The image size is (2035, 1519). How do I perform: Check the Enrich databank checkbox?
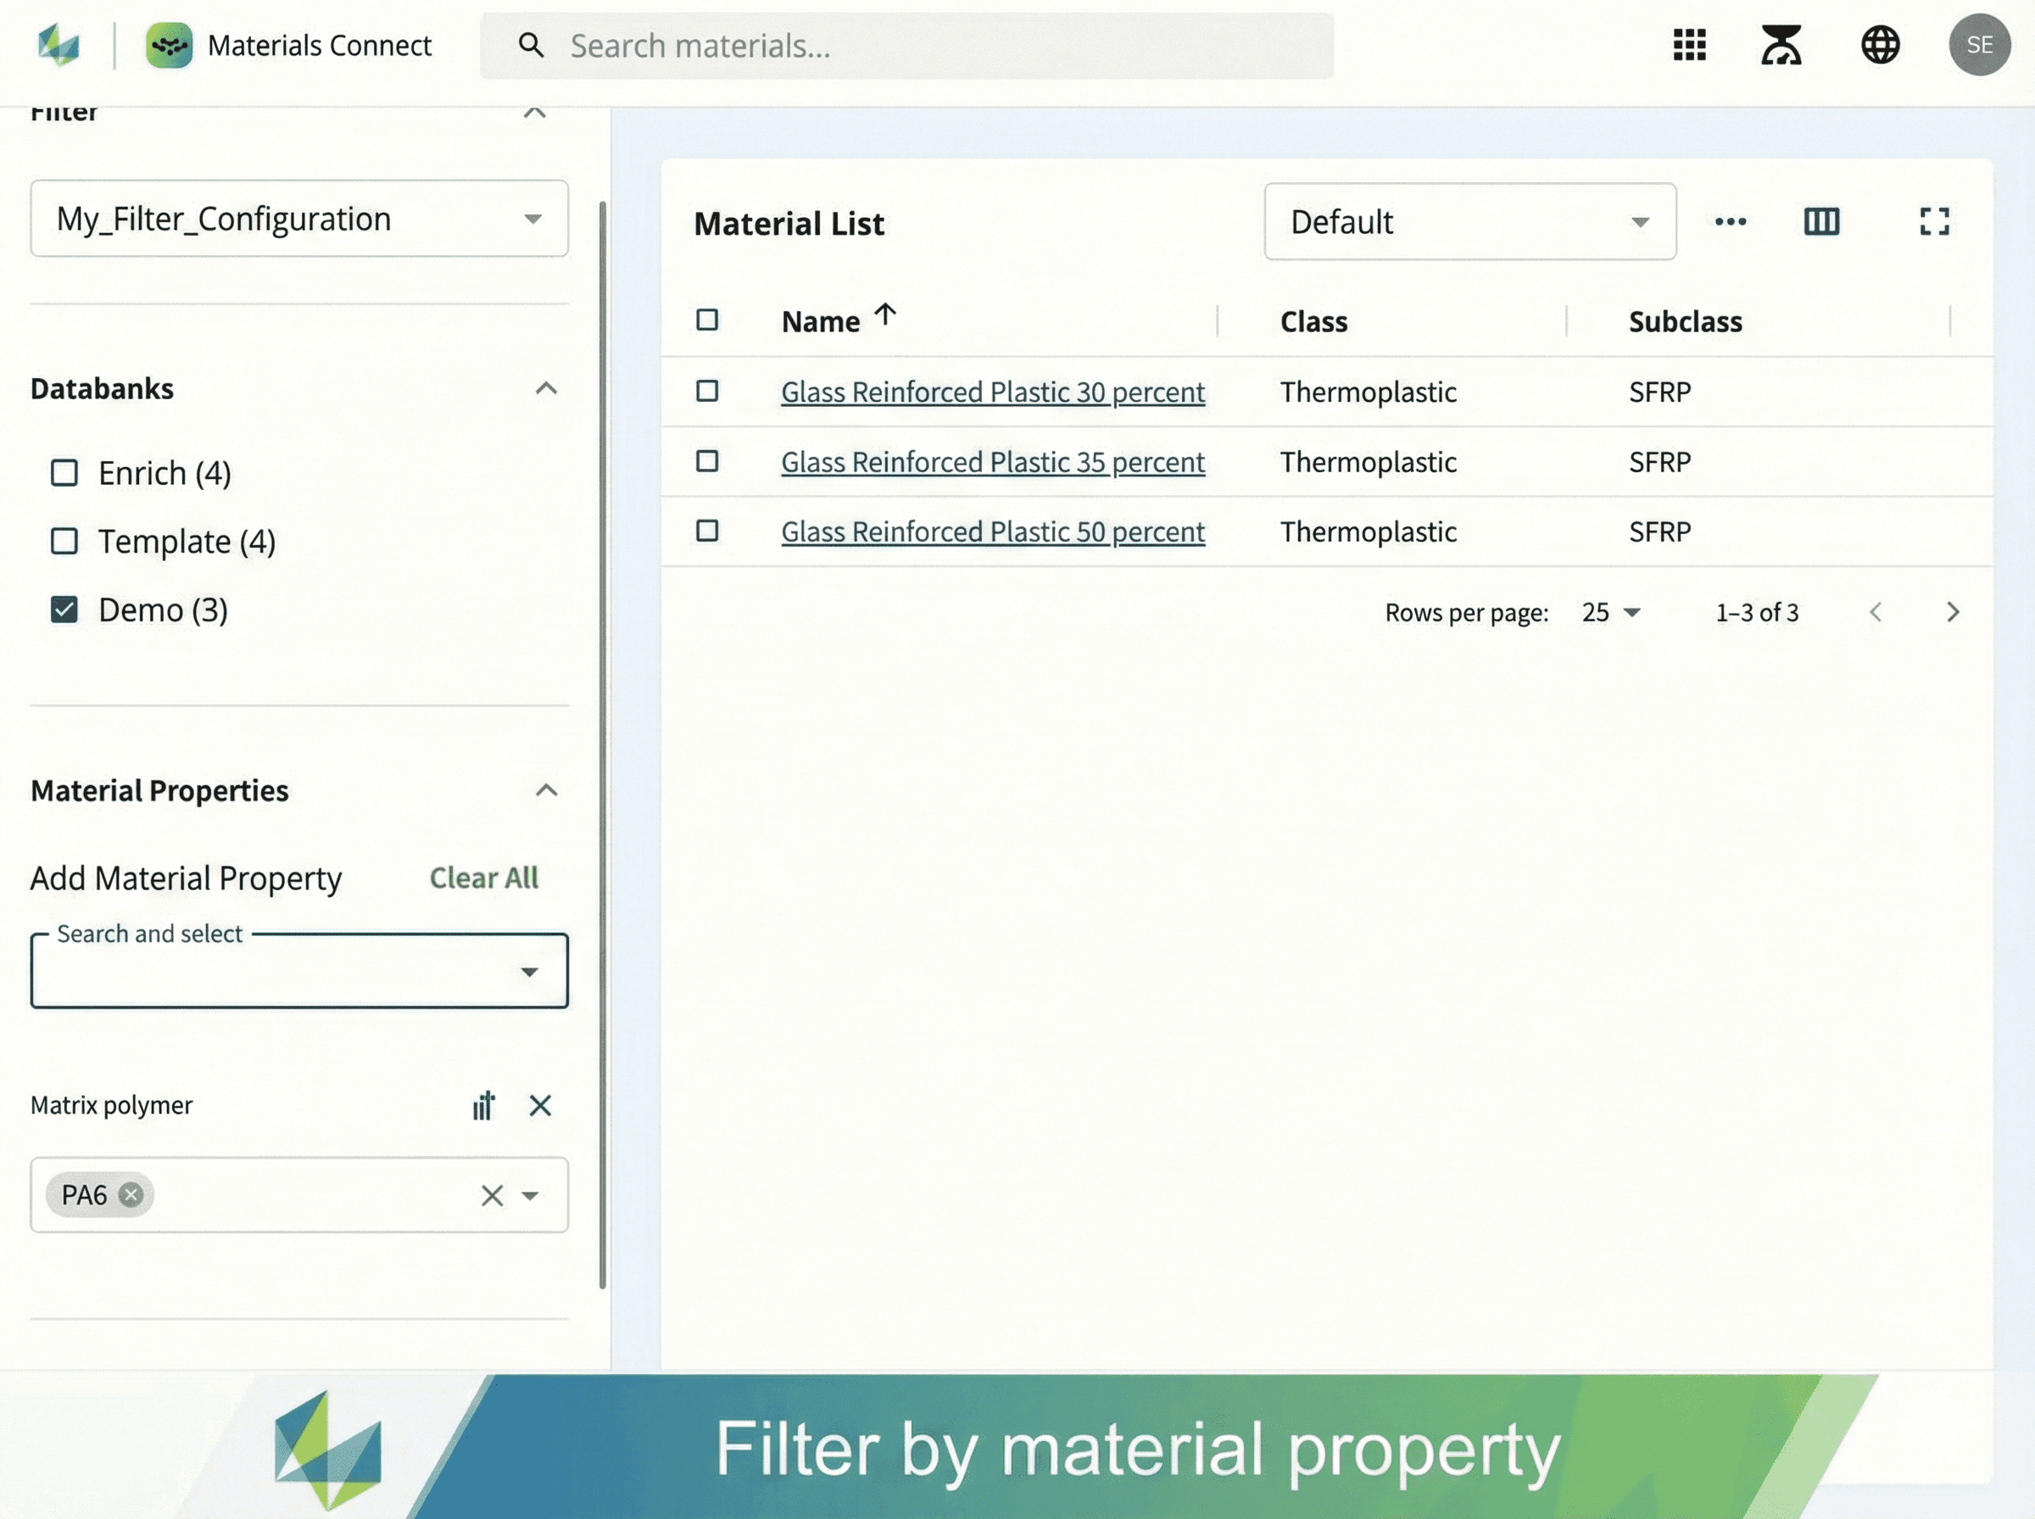point(64,473)
